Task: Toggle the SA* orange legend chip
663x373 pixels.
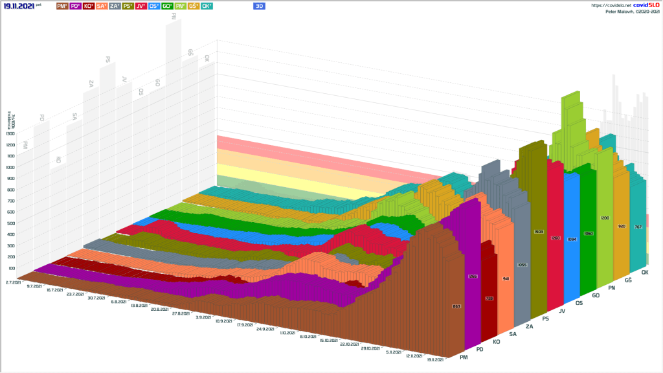Action: pyautogui.click(x=102, y=6)
